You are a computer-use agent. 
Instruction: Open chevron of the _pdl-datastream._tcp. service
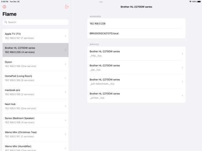click(x=182, y=82)
